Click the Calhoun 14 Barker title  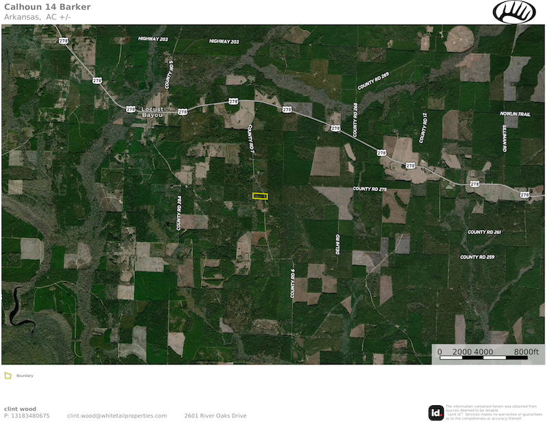pyautogui.click(x=47, y=7)
